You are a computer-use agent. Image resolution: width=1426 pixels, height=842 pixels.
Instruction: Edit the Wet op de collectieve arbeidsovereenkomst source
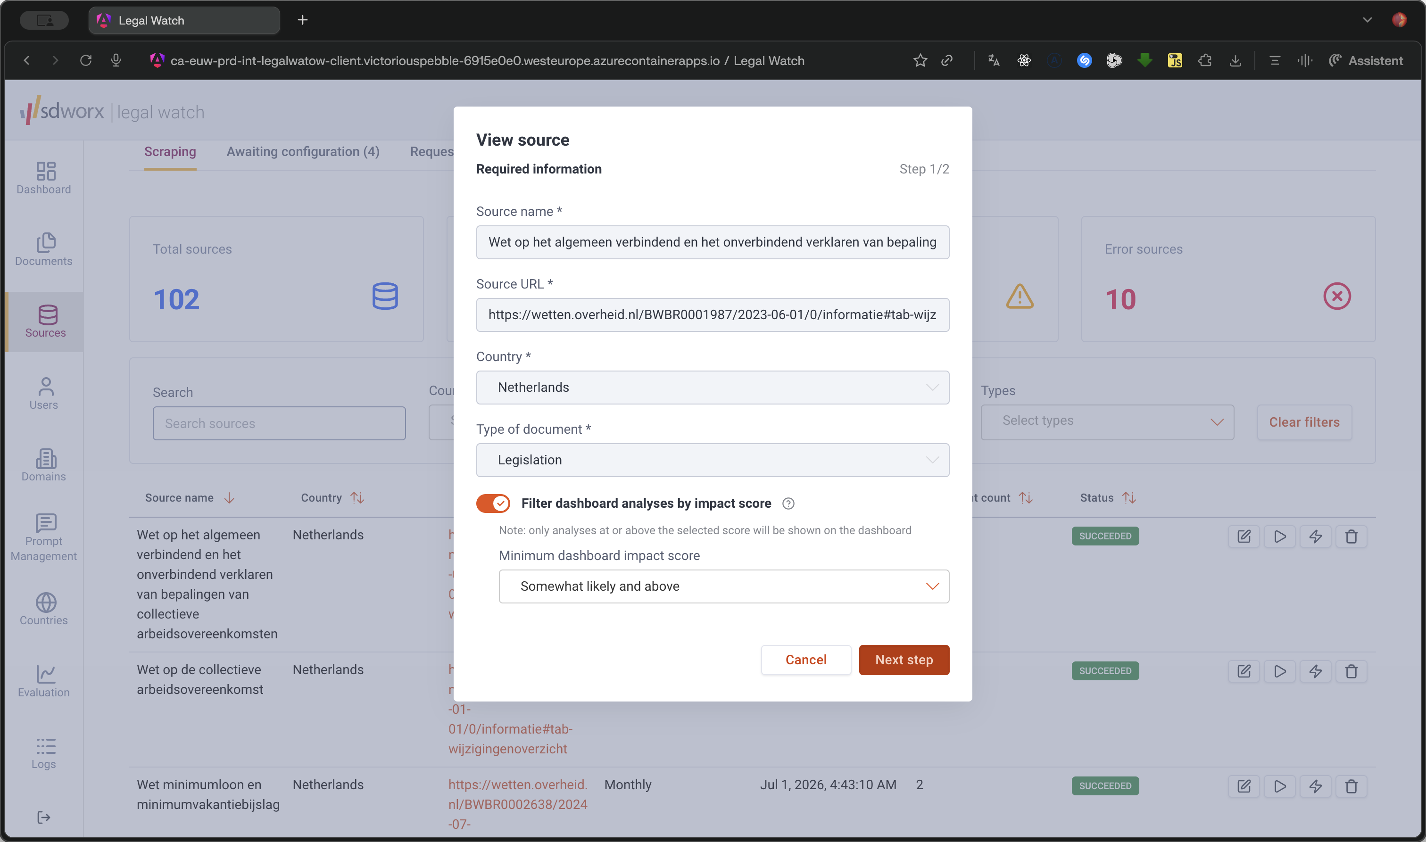pos(1244,671)
